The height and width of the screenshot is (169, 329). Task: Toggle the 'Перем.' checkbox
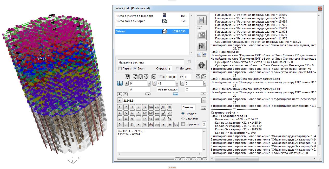[120, 68]
